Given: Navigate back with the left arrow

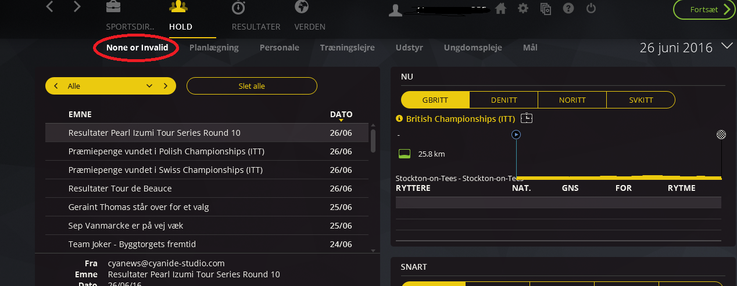Looking at the screenshot, I should (x=50, y=8).
